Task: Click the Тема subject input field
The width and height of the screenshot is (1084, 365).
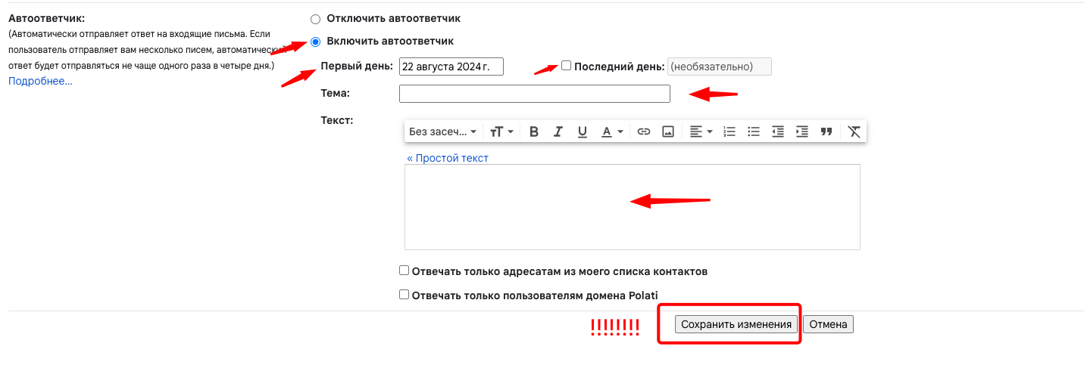Action: click(535, 94)
